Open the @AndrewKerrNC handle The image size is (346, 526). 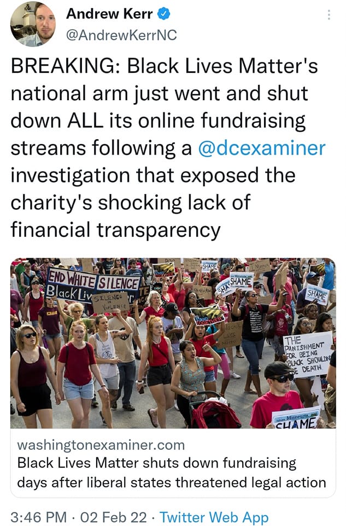tap(122, 35)
